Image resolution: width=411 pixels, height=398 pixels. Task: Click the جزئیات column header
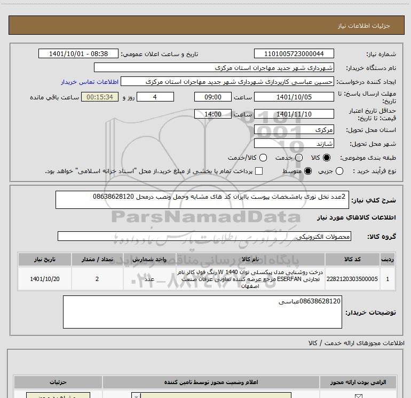tap(58, 382)
